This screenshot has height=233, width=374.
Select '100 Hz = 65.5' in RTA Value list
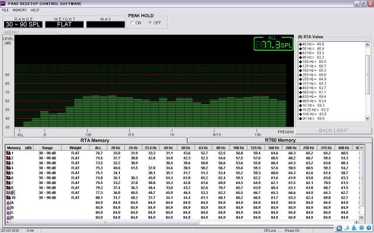(313, 62)
